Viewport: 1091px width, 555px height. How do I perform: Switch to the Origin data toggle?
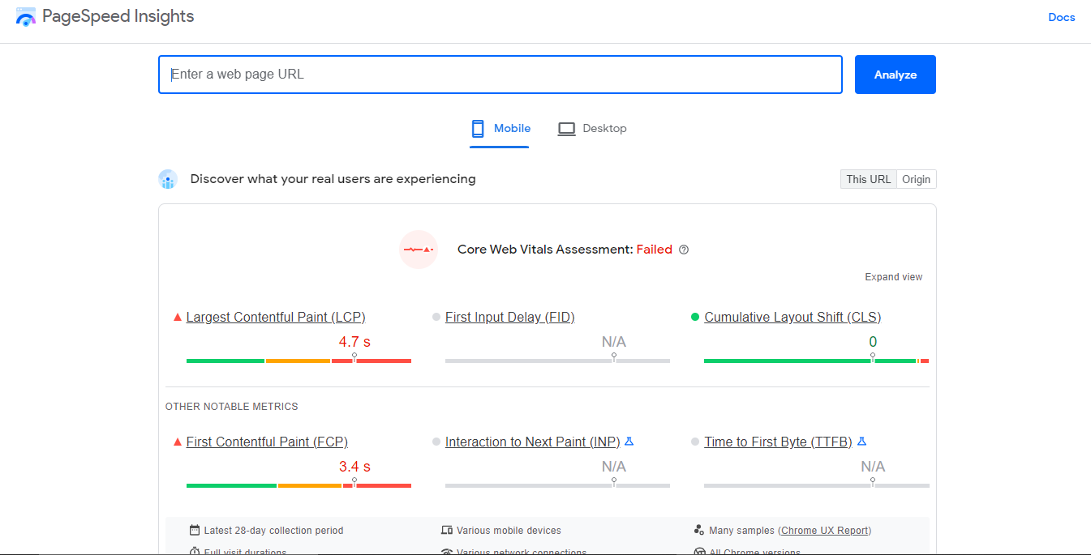(x=917, y=180)
